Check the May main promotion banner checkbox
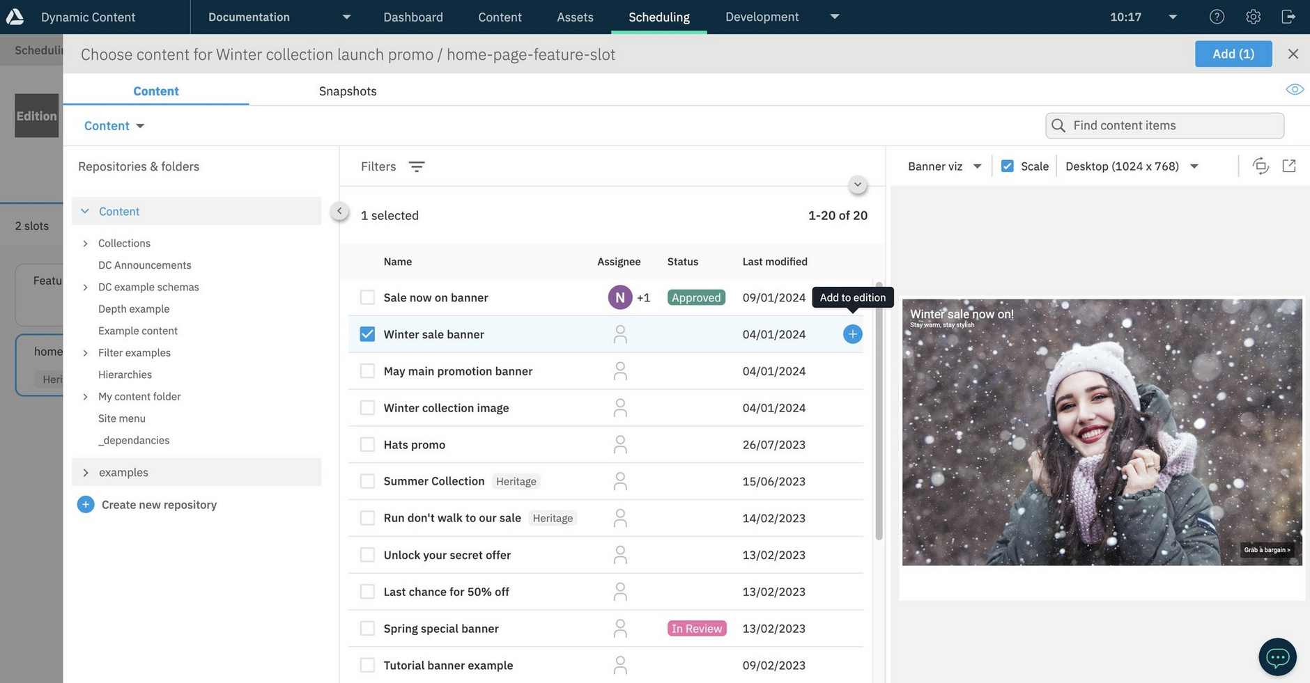The image size is (1310, 683). coord(367,371)
